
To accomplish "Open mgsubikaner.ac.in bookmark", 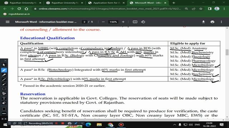I will (x=16, y=14).
